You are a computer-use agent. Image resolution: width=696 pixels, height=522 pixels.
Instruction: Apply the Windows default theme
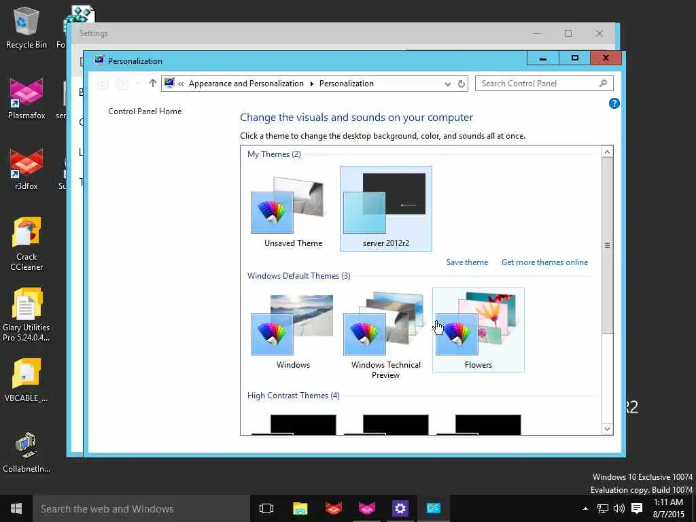click(x=293, y=330)
